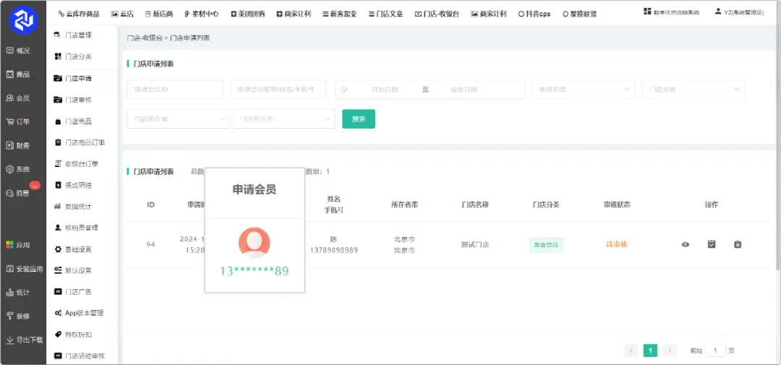Open YZ(系统管理员) user menu
This screenshot has width=781, height=365.
[739, 12]
